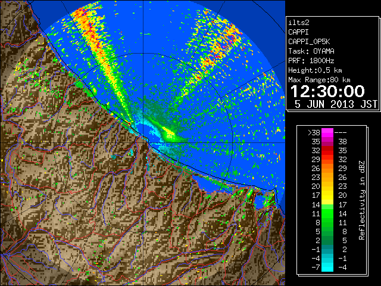
Task: Click the ">38" legend label
Action: 314,132
